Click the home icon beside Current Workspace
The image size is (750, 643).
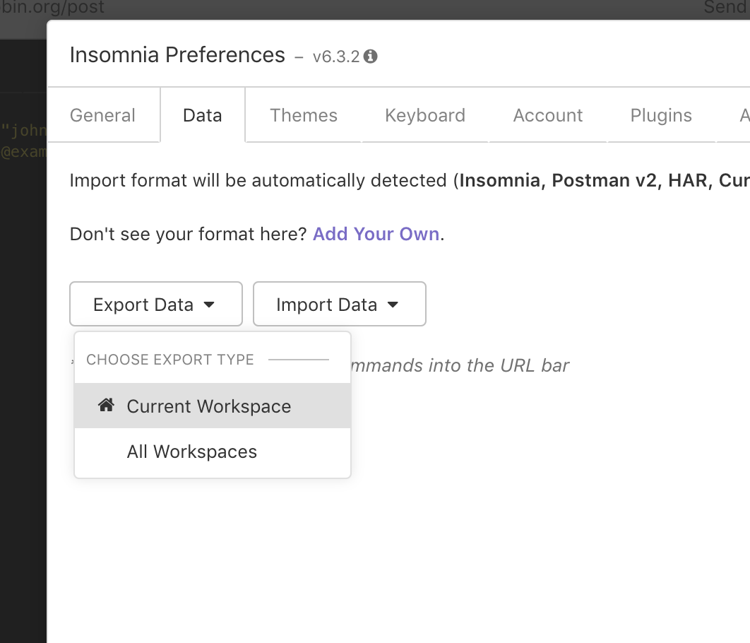pyautogui.click(x=106, y=405)
